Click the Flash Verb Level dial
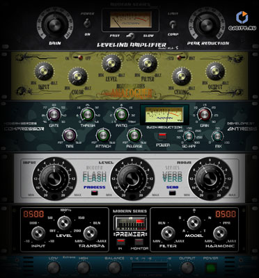This screenshot has height=278, width=259. pyautogui.click(x=132, y=179)
